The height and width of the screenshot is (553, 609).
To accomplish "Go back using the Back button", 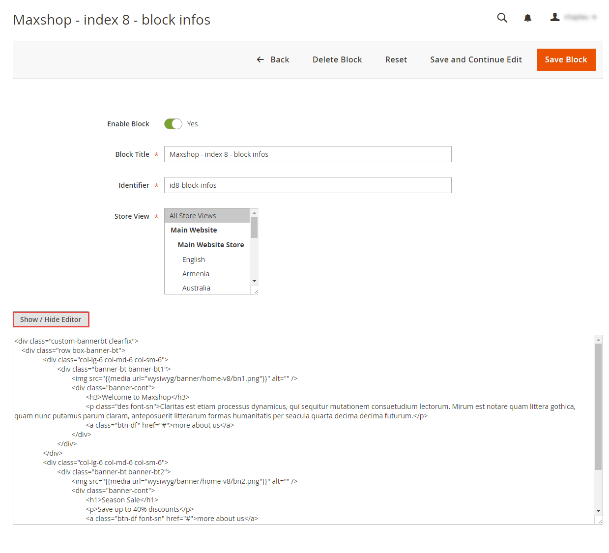I will pos(273,59).
